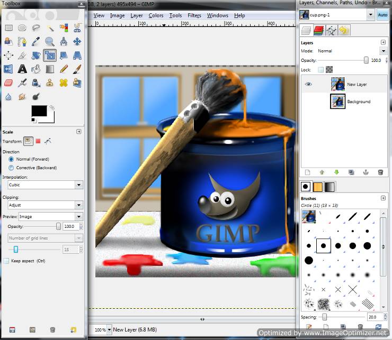392x340 pixels.
Task: Toggle Lock pixels checkbox
Action: click(320, 70)
